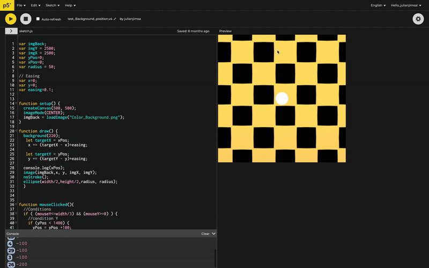Click the repeat-count badge 26
Image resolution: width=429 pixels, height=268 pixels.
[x=11, y=264]
